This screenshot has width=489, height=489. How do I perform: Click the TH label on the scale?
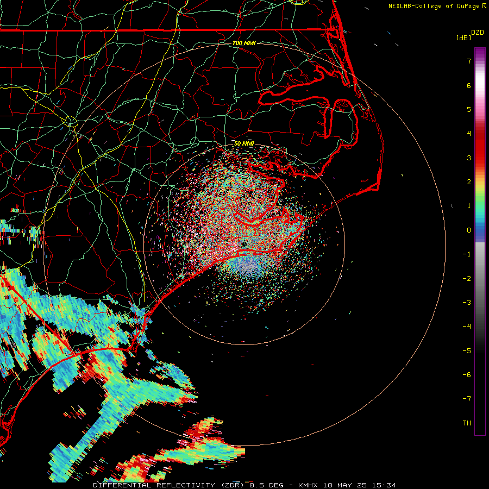467,423
